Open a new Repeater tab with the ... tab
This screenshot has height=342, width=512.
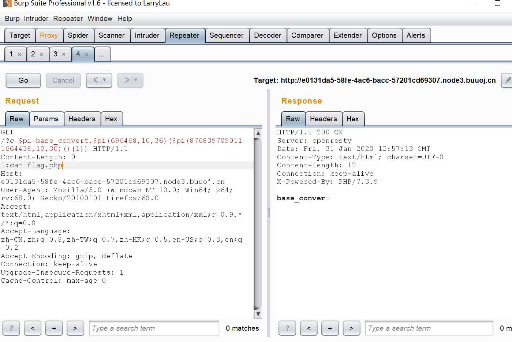pyautogui.click(x=102, y=54)
